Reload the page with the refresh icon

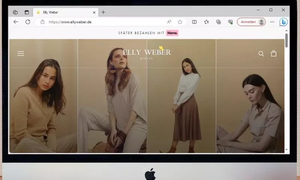[28, 22]
